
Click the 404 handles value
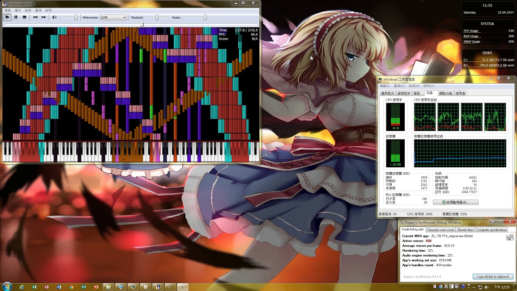point(444,265)
